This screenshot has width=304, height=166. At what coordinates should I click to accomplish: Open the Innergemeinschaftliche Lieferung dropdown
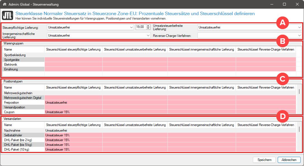coord(148,36)
